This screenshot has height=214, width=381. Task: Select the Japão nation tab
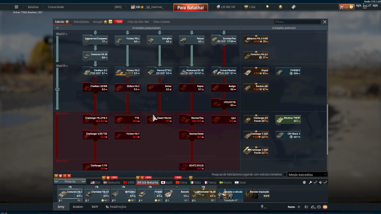click(x=167, y=183)
